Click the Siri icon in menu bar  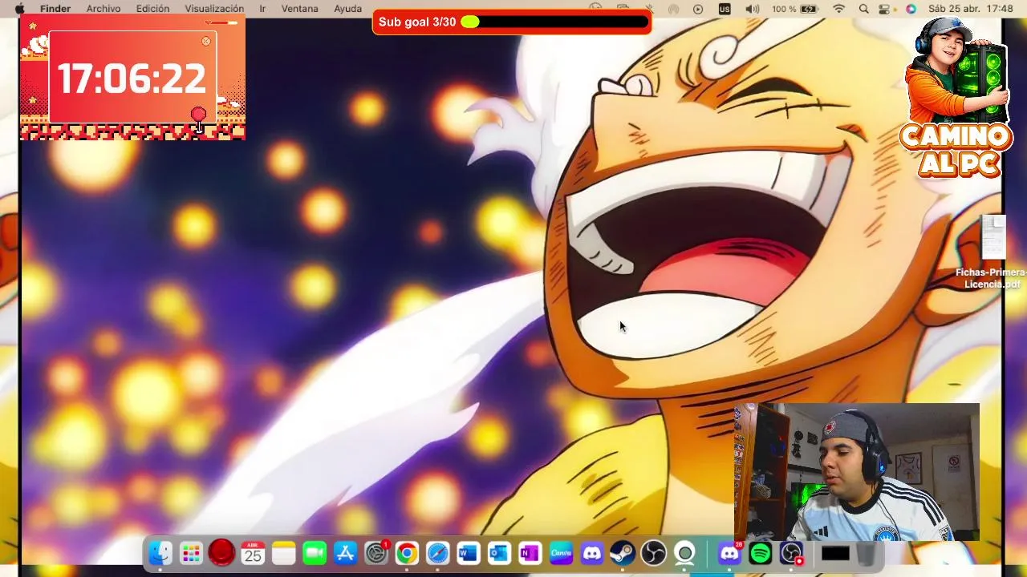click(x=911, y=9)
